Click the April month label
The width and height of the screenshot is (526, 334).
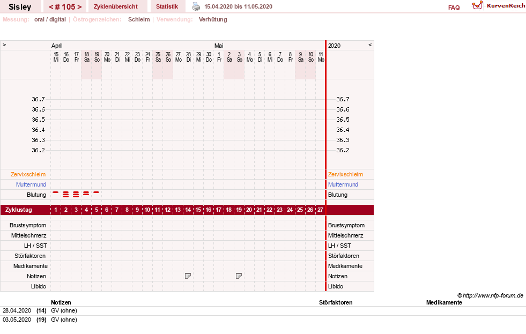click(57, 46)
